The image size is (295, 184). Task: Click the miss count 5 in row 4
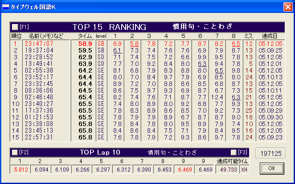[250, 64]
